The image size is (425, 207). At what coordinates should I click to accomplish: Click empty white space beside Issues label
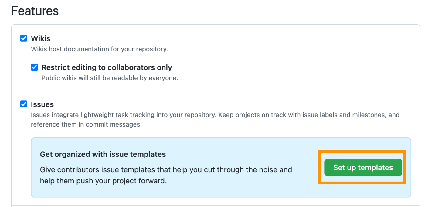pos(212,104)
